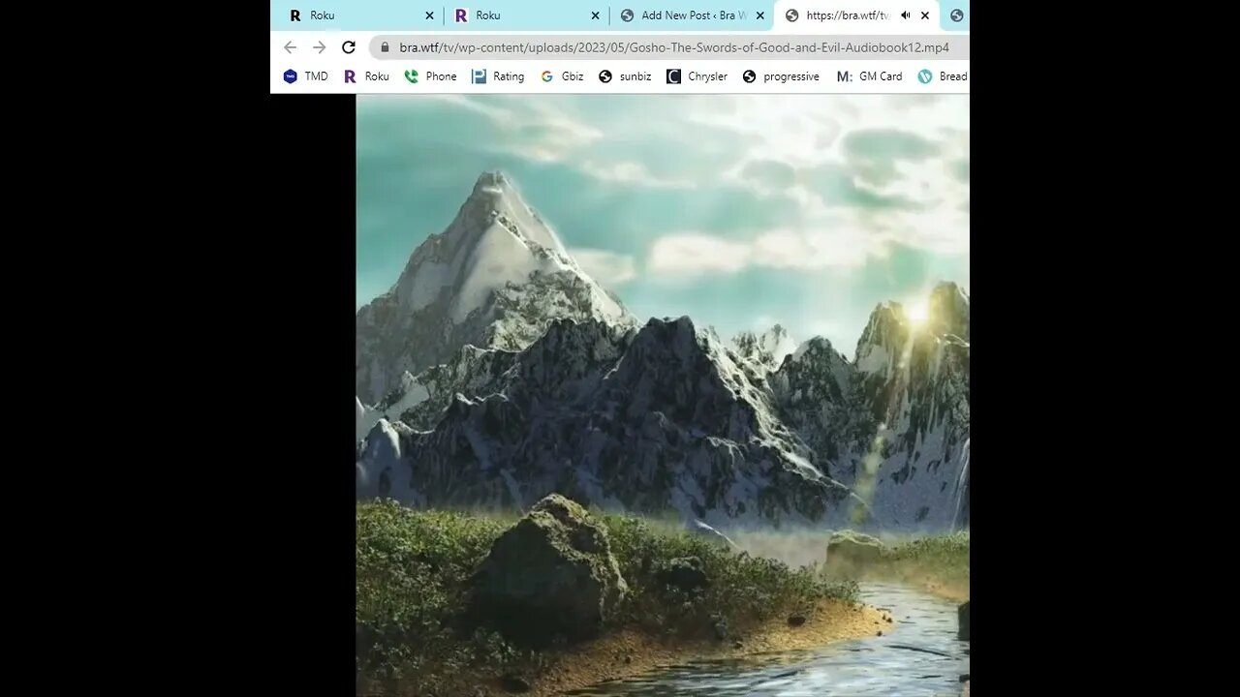Reload the current page
The width and height of the screenshot is (1240, 697).
(x=349, y=47)
